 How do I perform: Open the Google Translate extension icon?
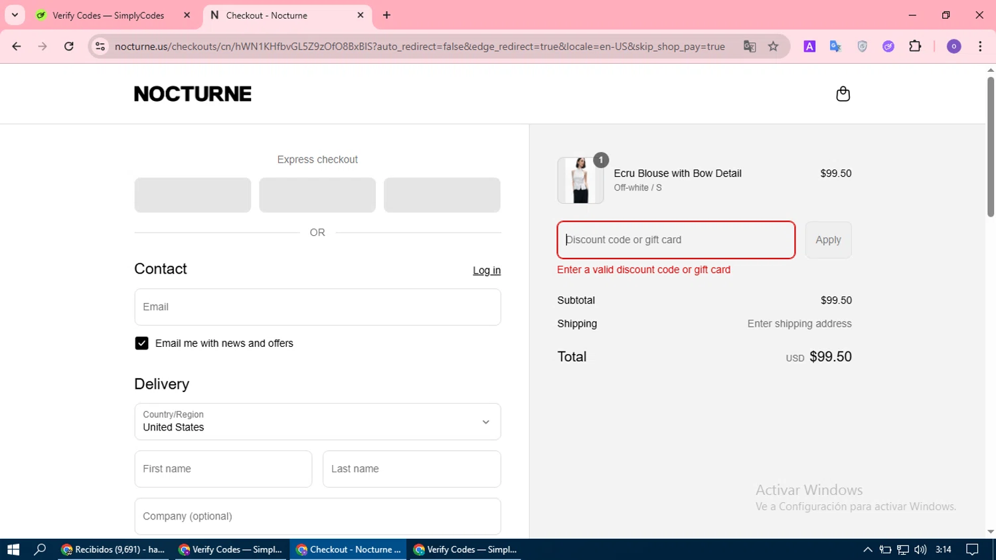click(x=835, y=47)
